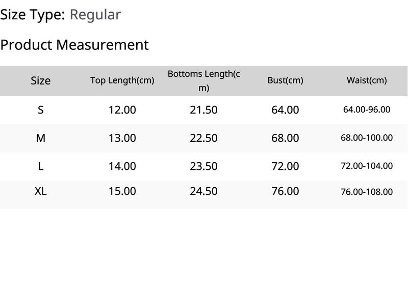Click the L size row label
Viewport: 408px width, 292px height.
41,166
